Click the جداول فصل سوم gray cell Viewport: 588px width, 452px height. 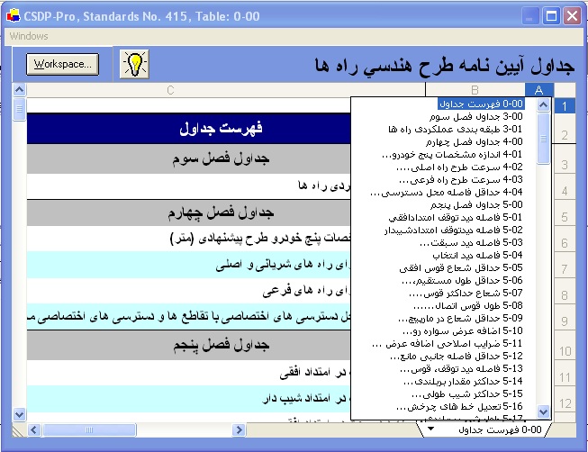188,158
